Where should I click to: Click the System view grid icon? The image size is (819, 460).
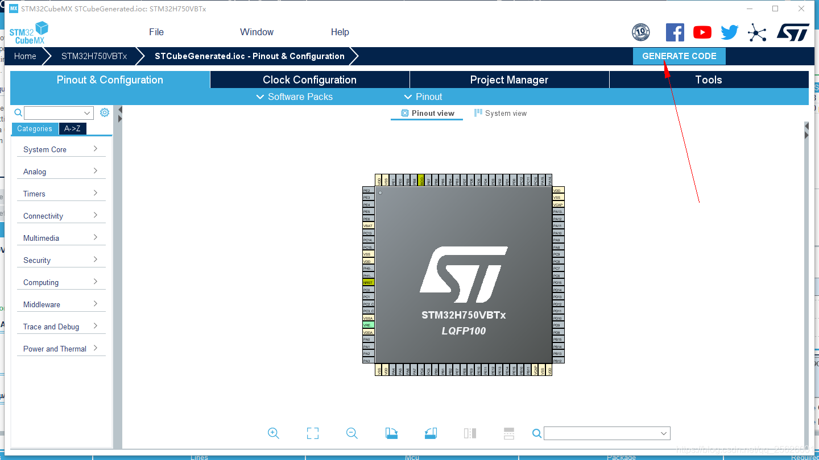[478, 113]
